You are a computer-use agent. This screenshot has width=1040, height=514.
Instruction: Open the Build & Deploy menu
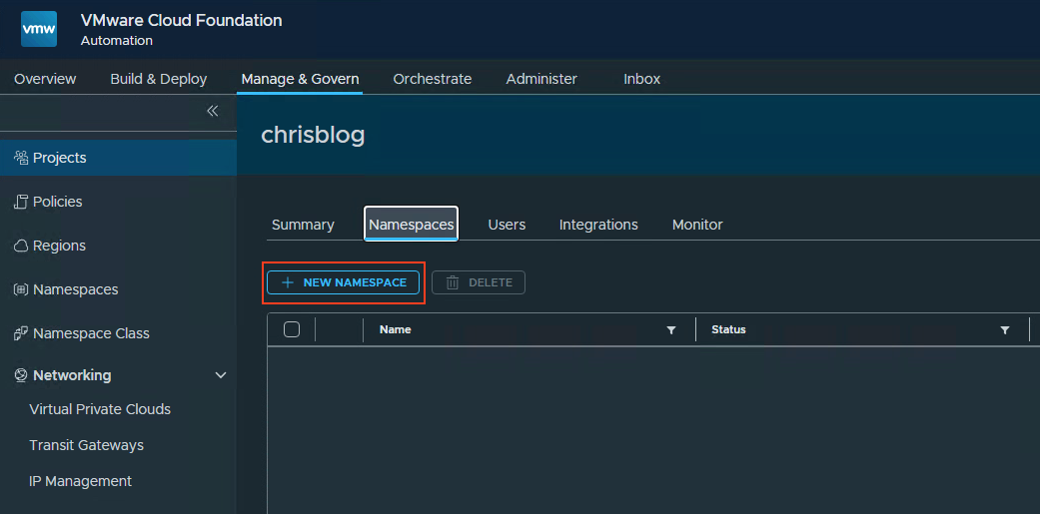coord(159,79)
